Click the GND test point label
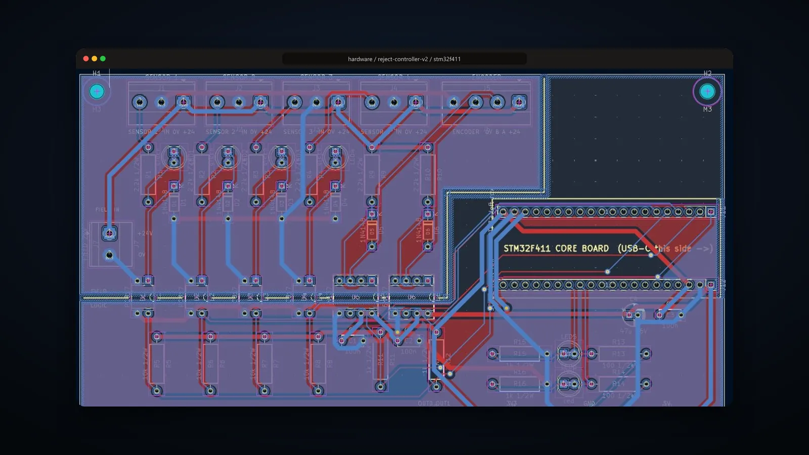 pos(589,403)
